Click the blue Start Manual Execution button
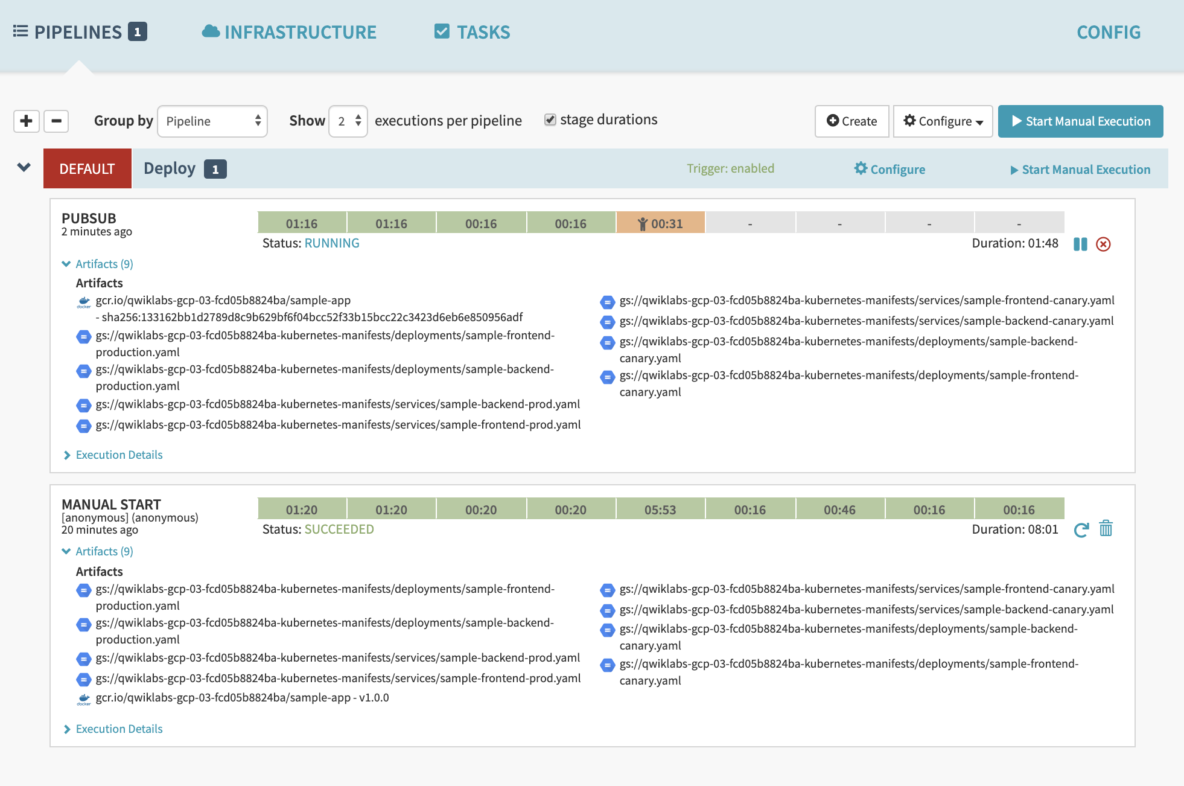This screenshot has width=1184, height=786. tap(1080, 121)
